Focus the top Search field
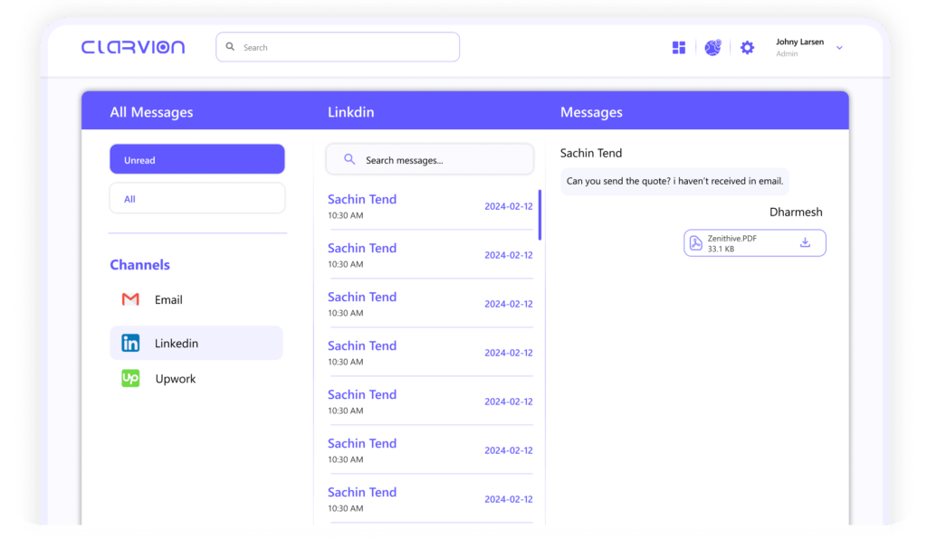The height and width of the screenshot is (539, 927). coord(338,47)
